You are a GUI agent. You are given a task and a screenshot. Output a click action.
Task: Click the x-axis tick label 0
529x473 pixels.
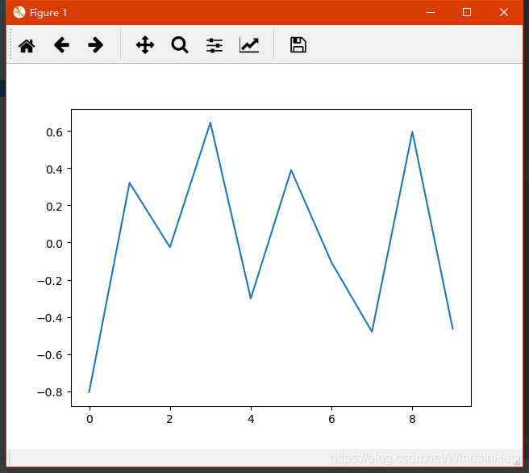(x=90, y=419)
